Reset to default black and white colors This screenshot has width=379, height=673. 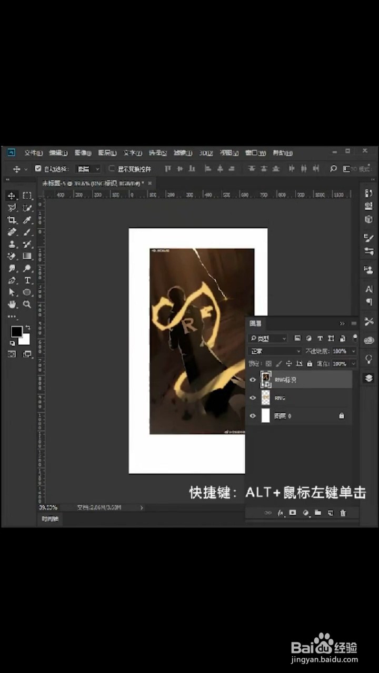[12, 343]
